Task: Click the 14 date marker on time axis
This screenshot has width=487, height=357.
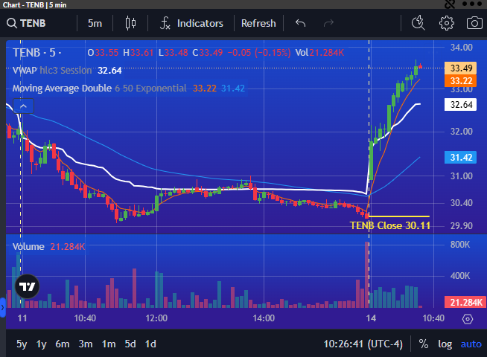Action: [371, 318]
